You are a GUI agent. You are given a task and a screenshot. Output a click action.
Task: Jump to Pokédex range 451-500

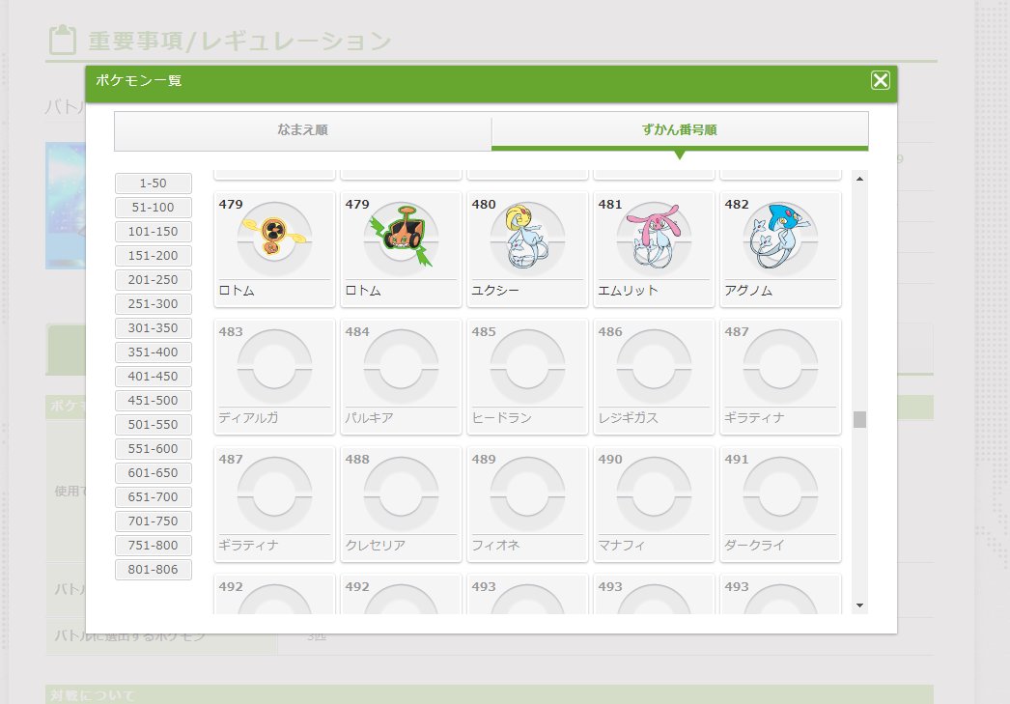tap(154, 401)
